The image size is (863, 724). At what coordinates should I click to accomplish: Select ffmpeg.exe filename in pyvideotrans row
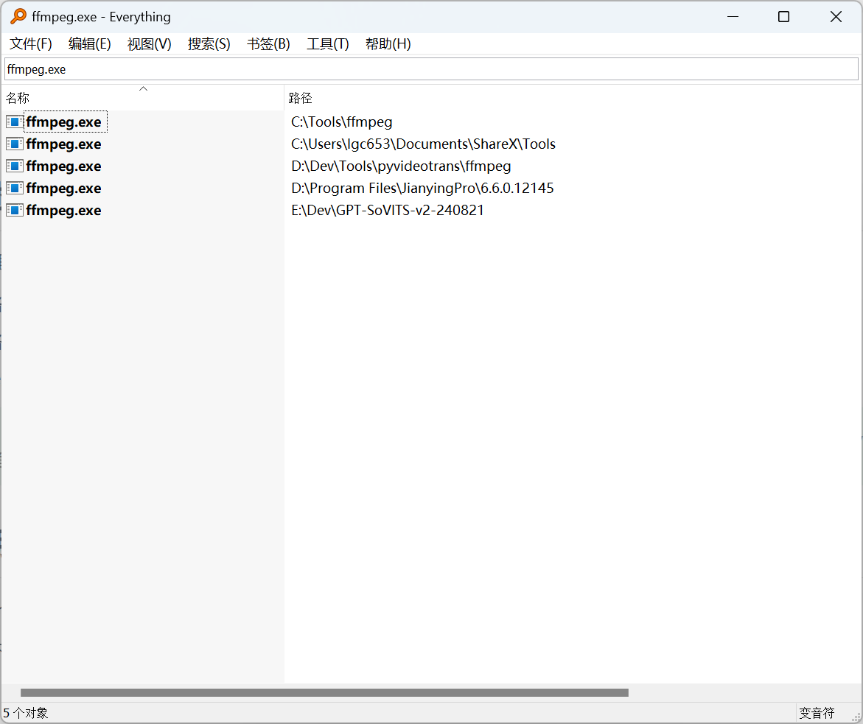[x=64, y=166]
